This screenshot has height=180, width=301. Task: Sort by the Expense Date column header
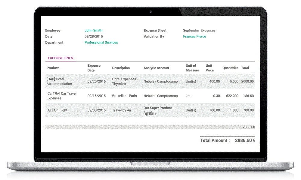(x=94, y=68)
